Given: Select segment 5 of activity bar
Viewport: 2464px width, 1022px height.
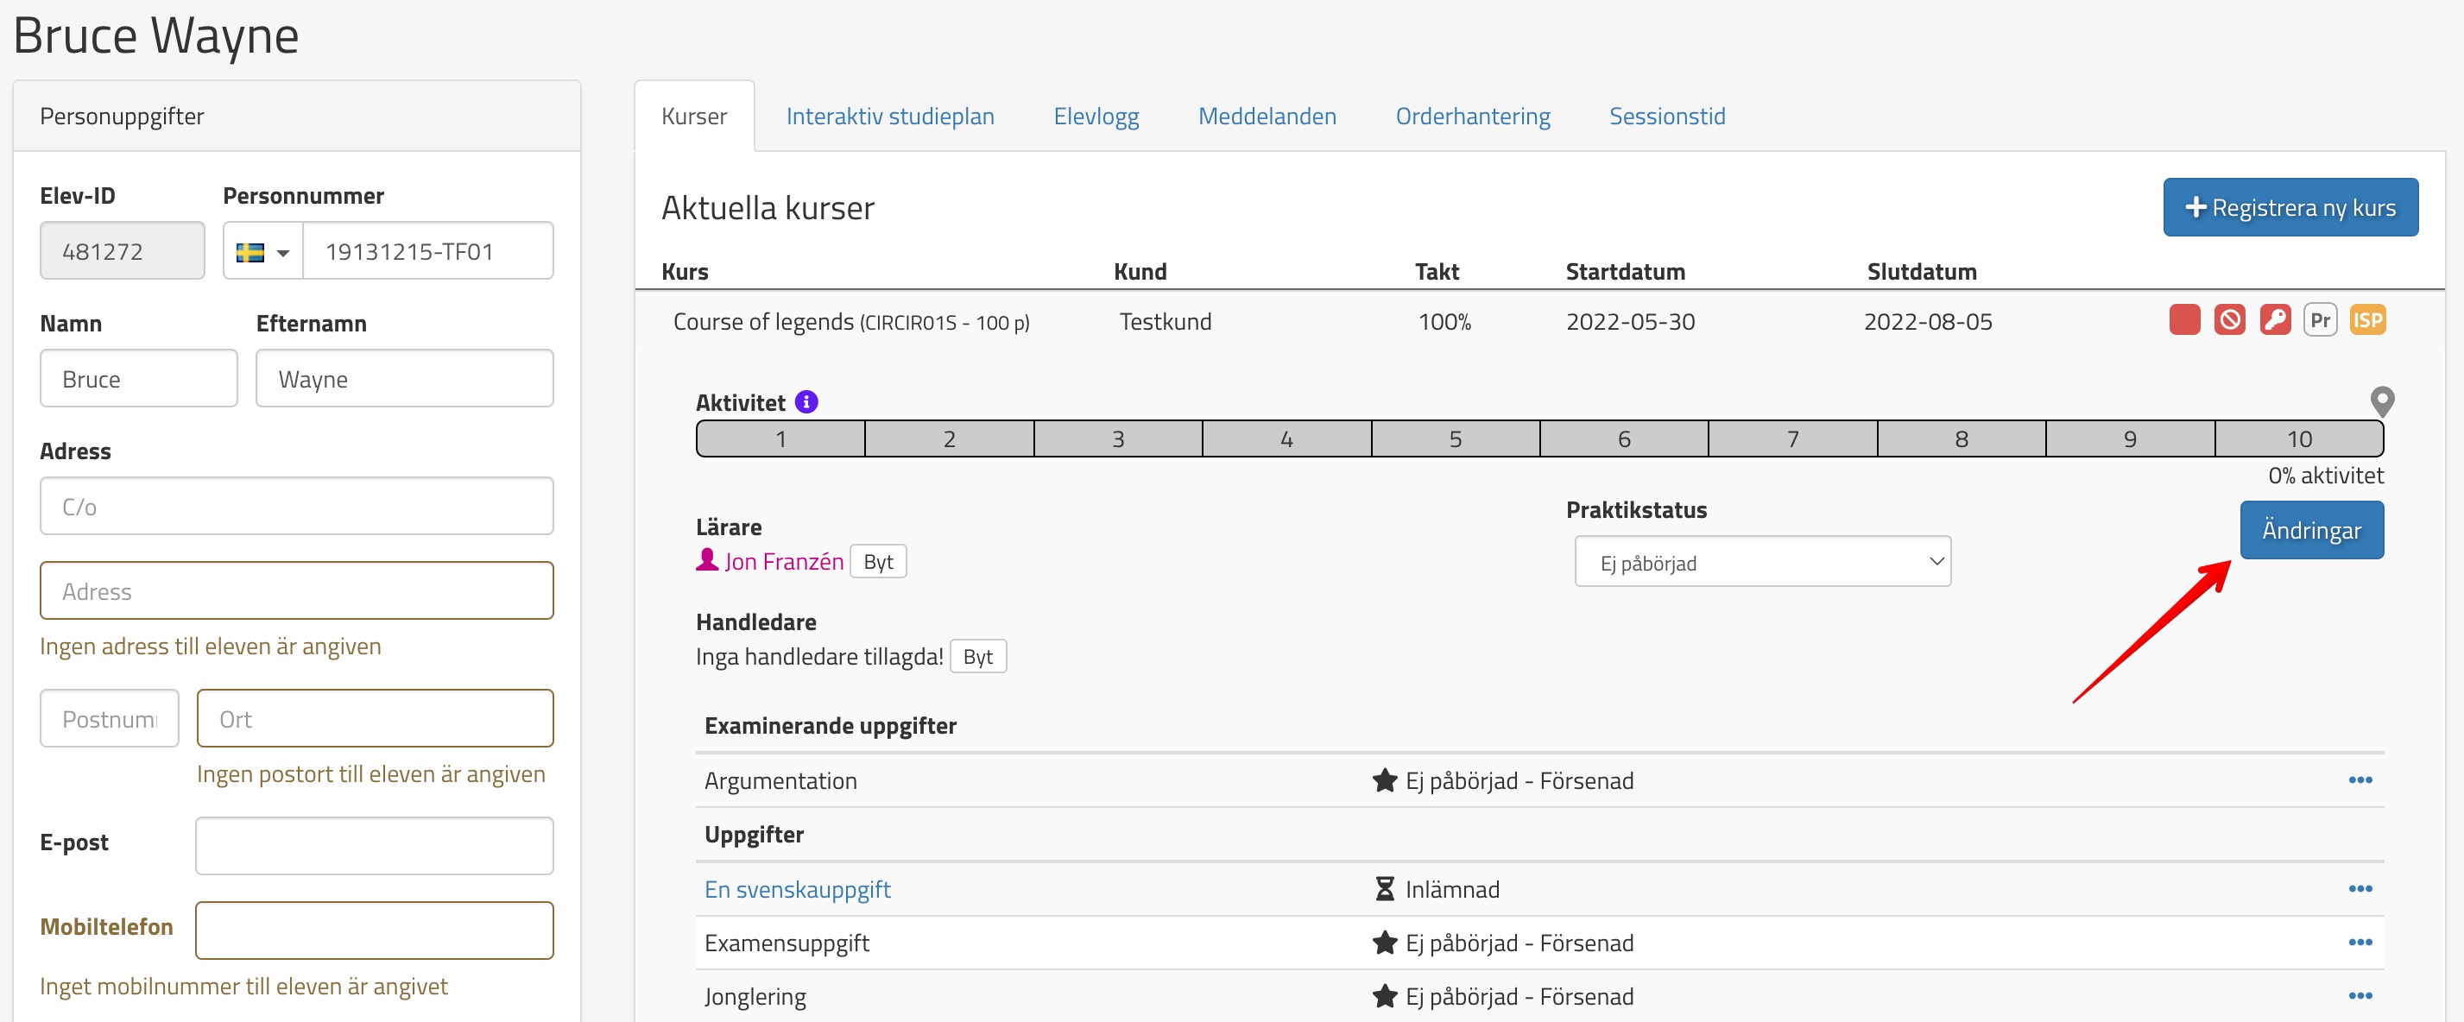Looking at the screenshot, I should 1454,439.
